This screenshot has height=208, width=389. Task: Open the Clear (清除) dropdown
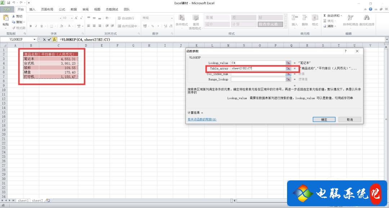coord(330,26)
